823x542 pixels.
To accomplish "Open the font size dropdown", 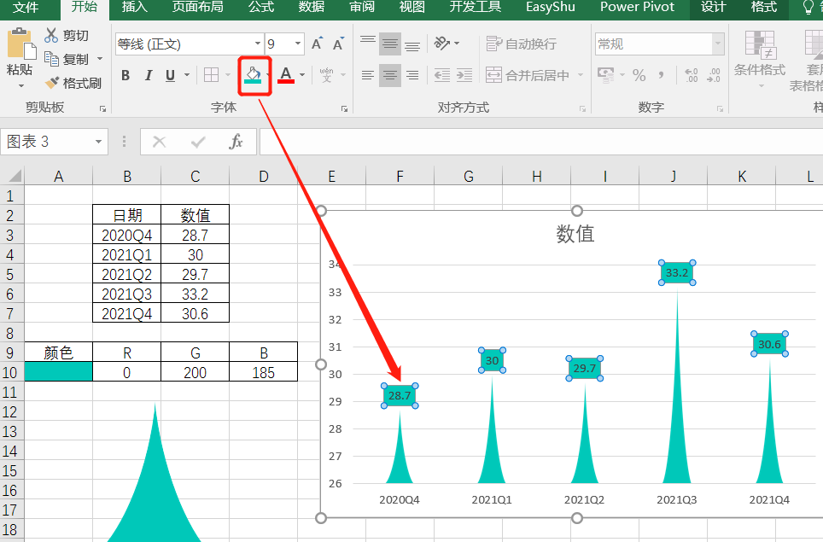I will tap(298, 44).
